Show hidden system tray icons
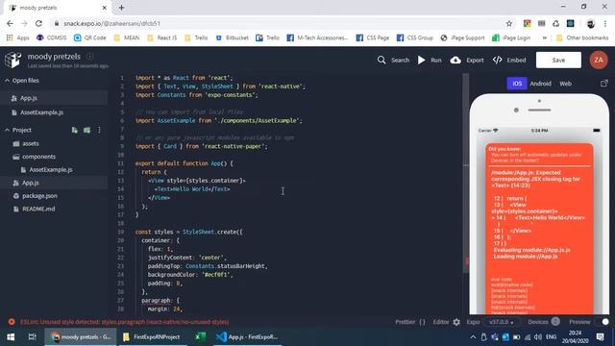 coord(473,337)
